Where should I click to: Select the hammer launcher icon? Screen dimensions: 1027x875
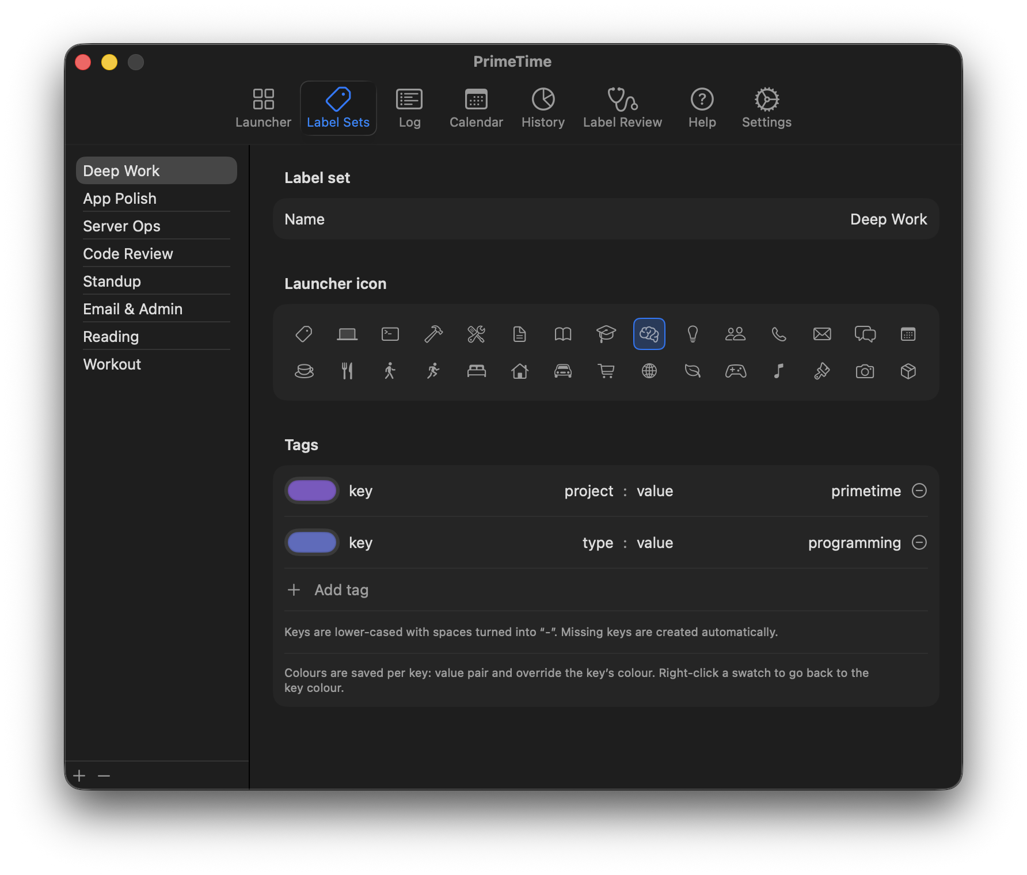pos(433,334)
